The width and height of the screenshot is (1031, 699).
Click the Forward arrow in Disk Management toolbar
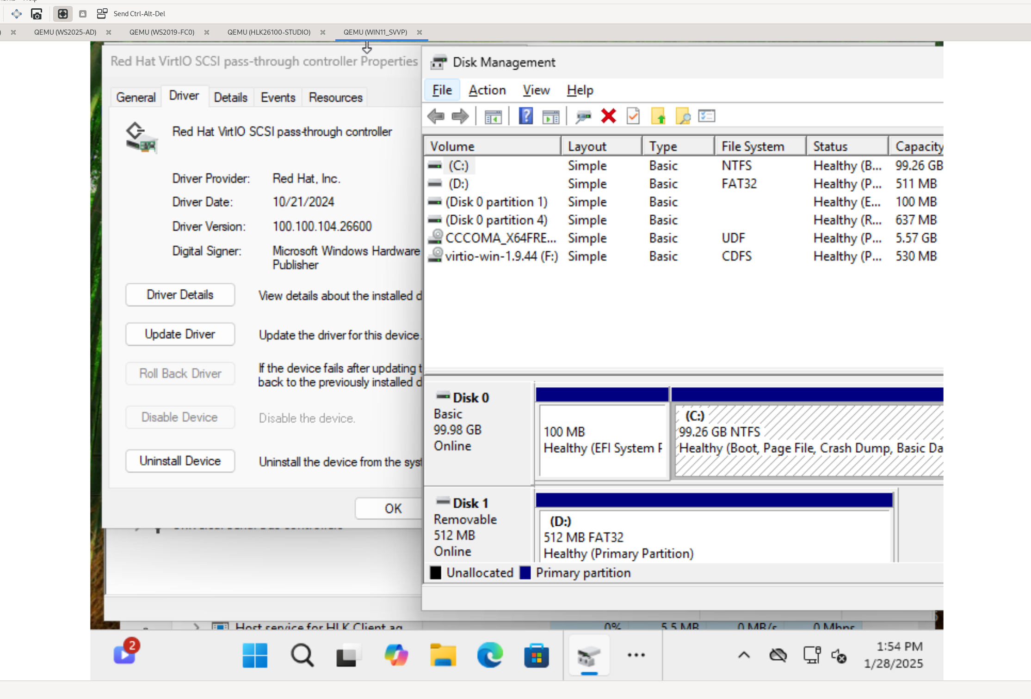coord(460,116)
